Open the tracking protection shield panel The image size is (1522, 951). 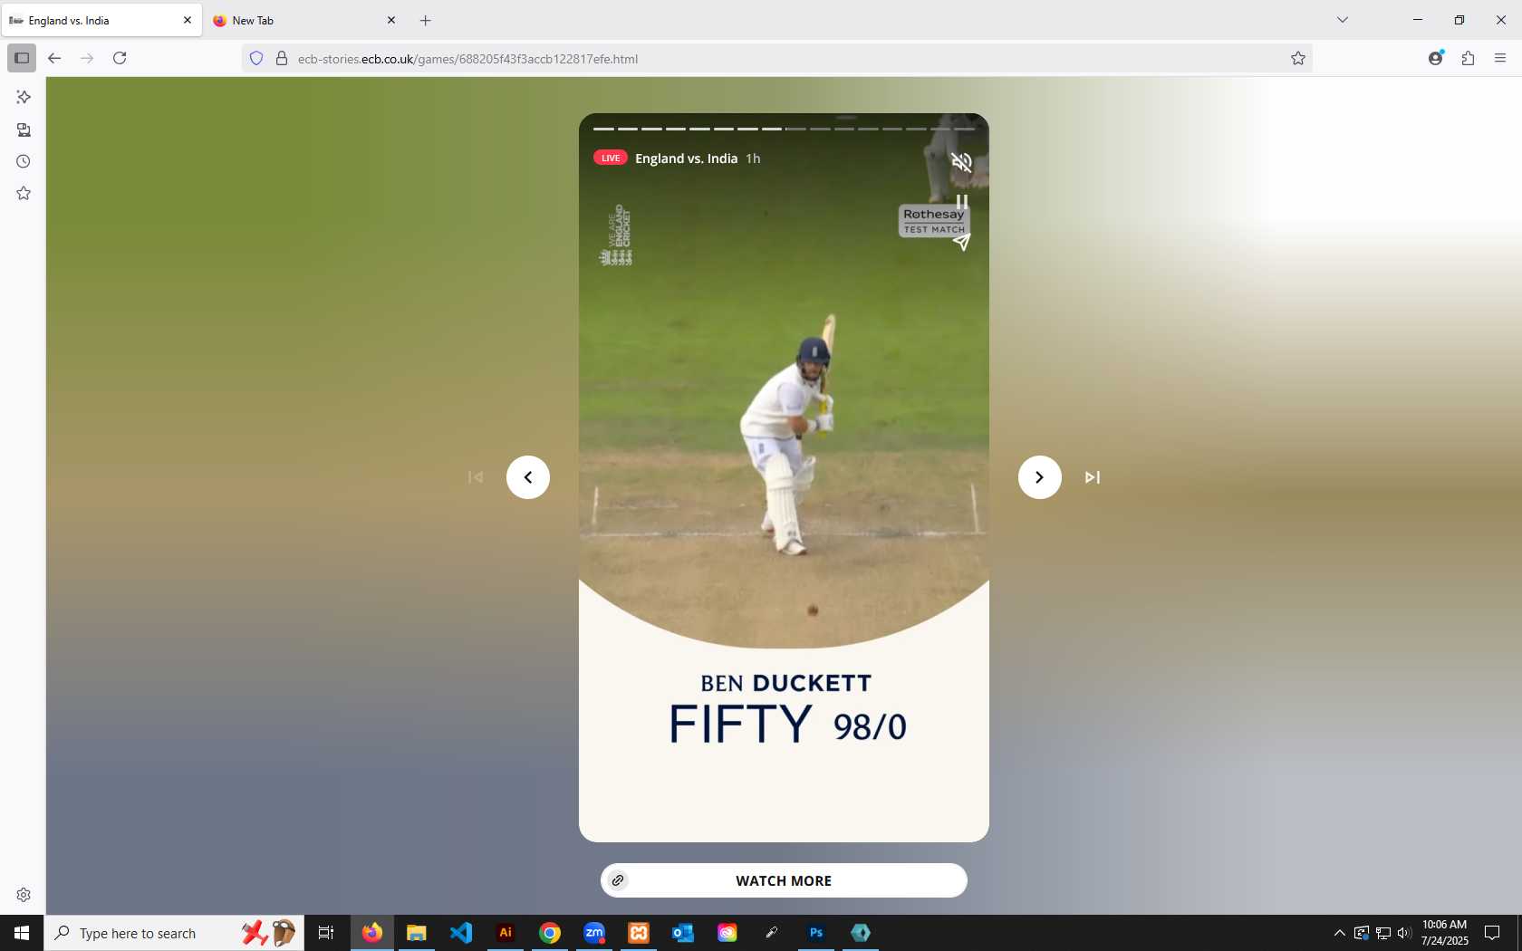click(x=256, y=58)
